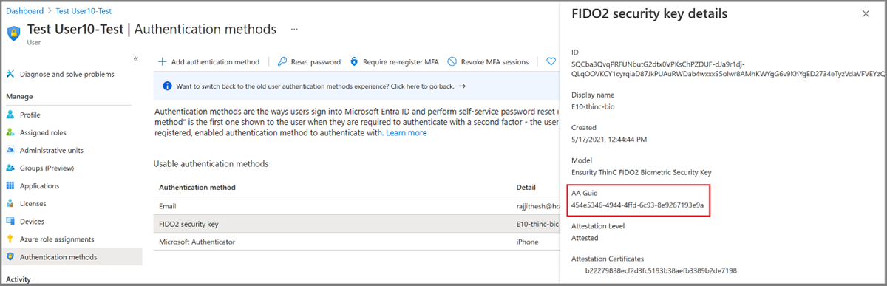Click the Administrative units icon
887x286 pixels.
(10, 150)
